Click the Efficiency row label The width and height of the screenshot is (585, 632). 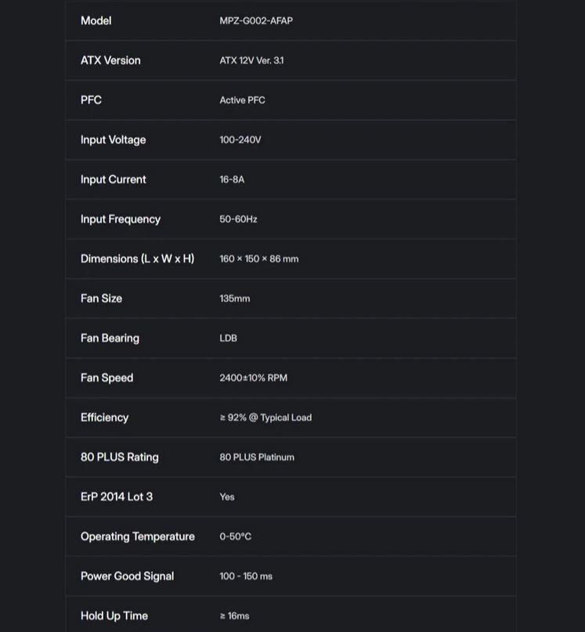(104, 418)
